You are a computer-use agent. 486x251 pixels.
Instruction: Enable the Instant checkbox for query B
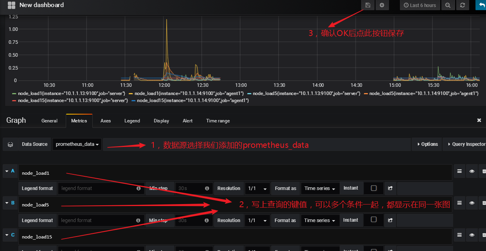pyautogui.click(x=374, y=220)
